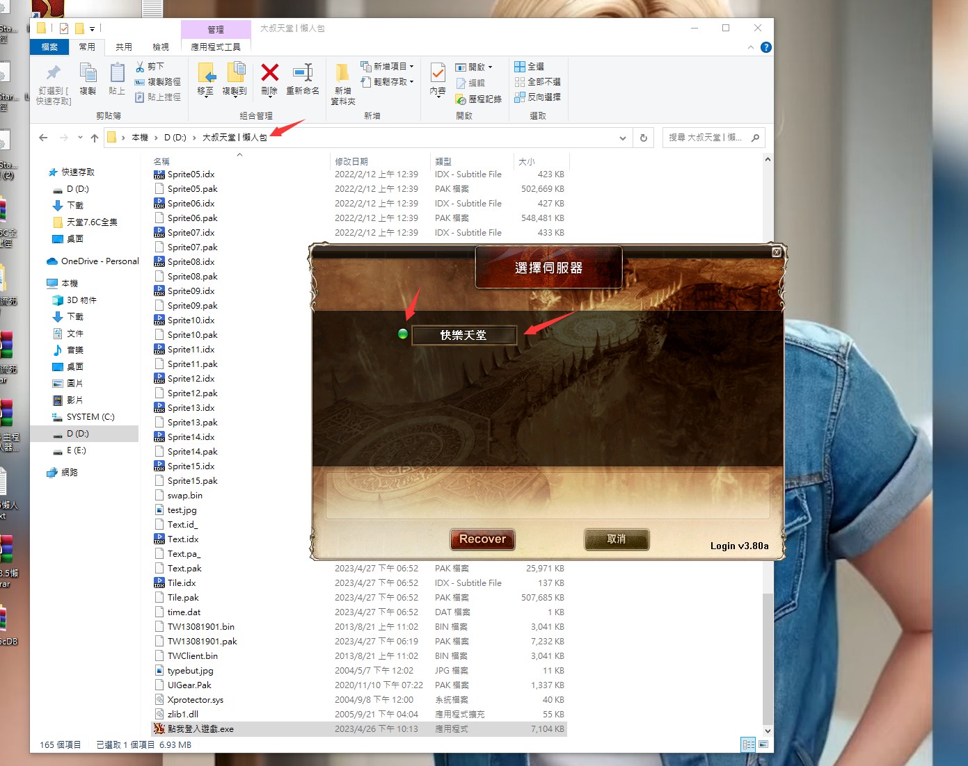Image resolution: width=968 pixels, height=766 pixels.
Task: Click the green server status indicator
Action: tap(402, 334)
